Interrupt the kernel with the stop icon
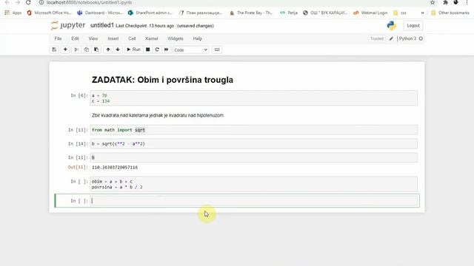This screenshot has width=474, height=266. [x=148, y=50]
